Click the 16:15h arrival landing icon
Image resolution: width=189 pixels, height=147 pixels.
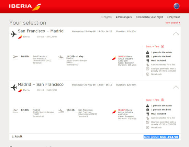(x=61, y=111)
